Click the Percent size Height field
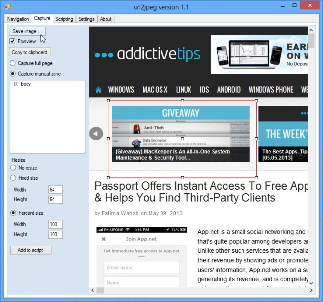323x302 pixels. [55, 234]
